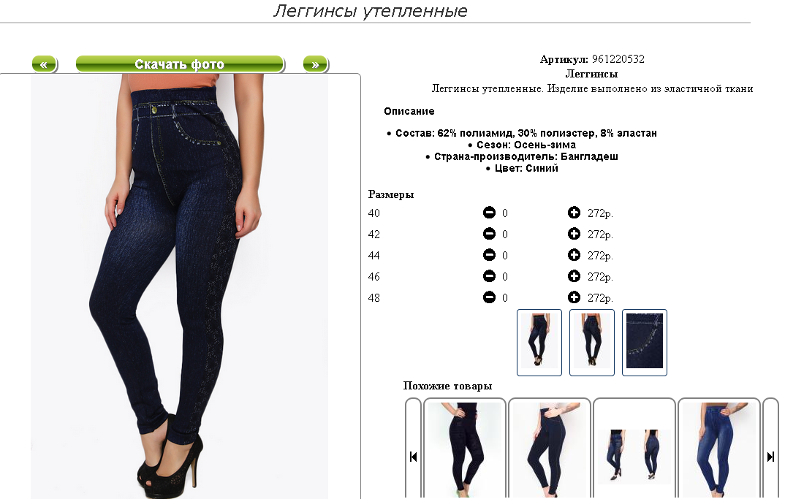Add one item of size 42

[574, 234]
